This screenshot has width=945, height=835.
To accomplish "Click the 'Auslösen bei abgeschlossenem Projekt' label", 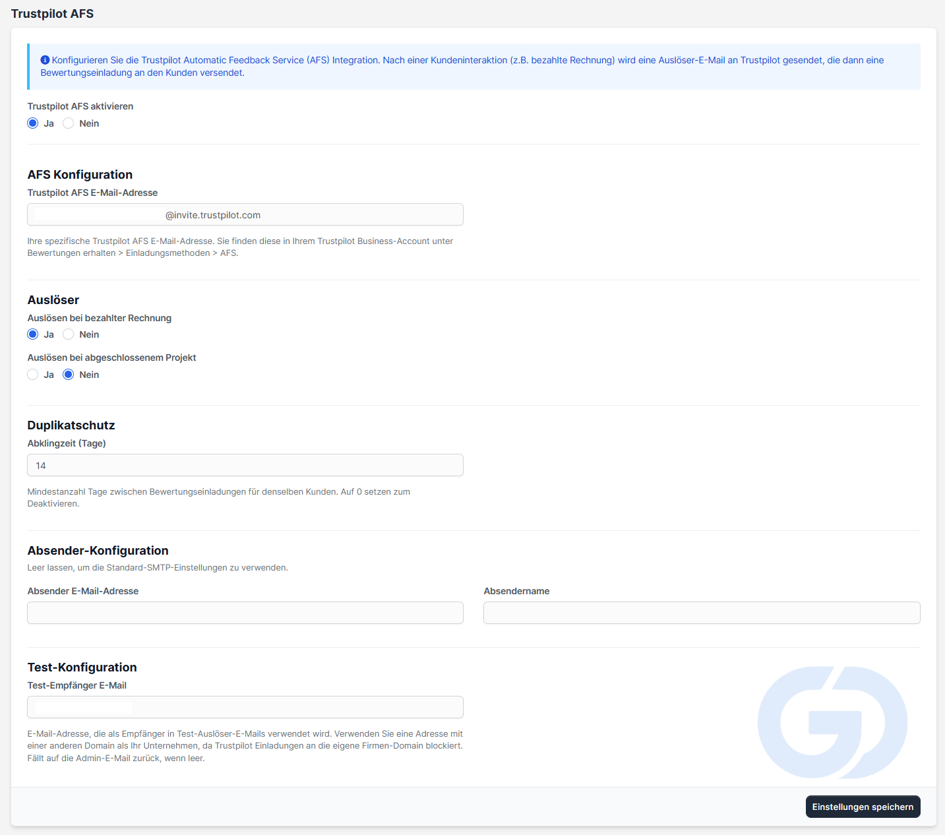I will (112, 357).
